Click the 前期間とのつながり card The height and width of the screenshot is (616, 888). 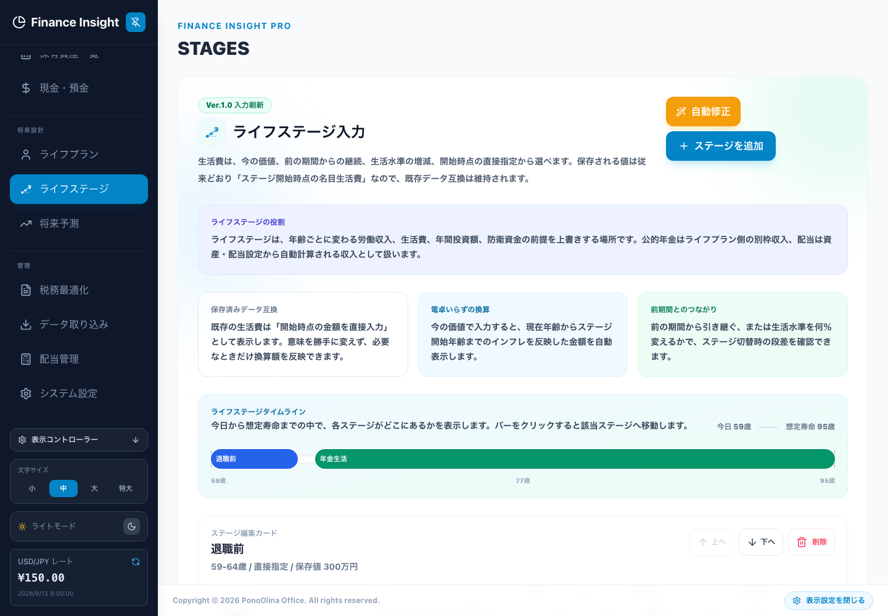point(742,334)
